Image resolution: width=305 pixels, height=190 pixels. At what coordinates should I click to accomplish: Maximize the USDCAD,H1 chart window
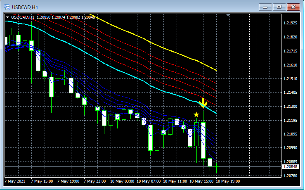pyautogui.click(x=279, y=7)
